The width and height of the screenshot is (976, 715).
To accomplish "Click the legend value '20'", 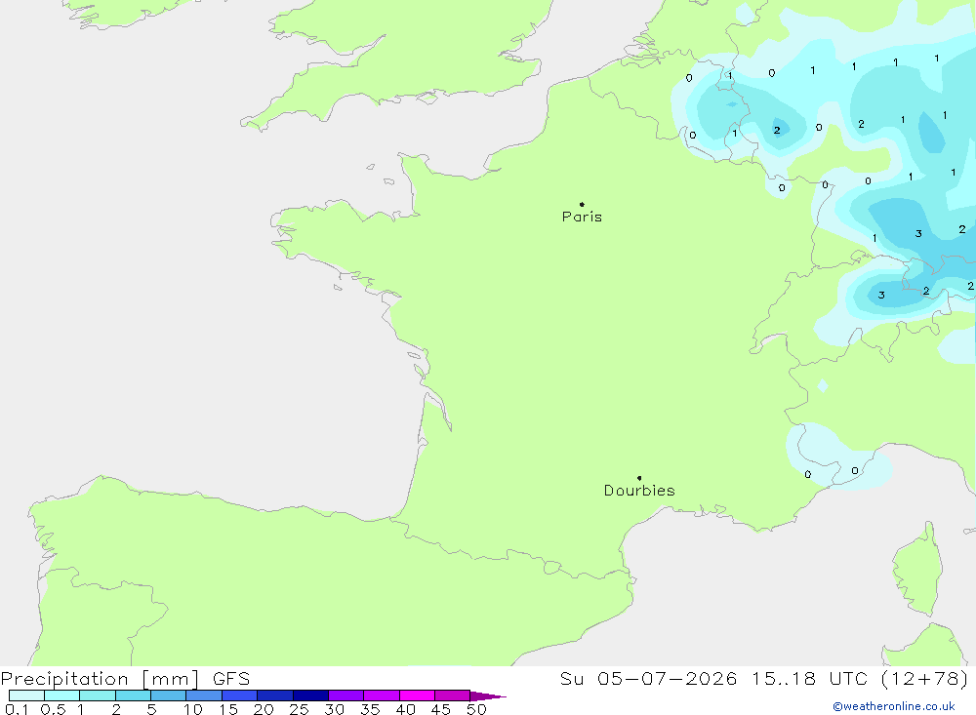I will click(x=264, y=709).
